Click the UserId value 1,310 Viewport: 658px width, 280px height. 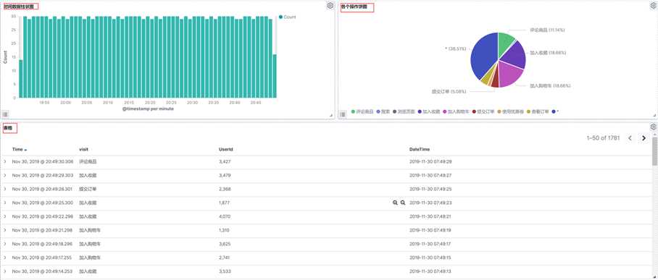pyautogui.click(x=225, y=230)
